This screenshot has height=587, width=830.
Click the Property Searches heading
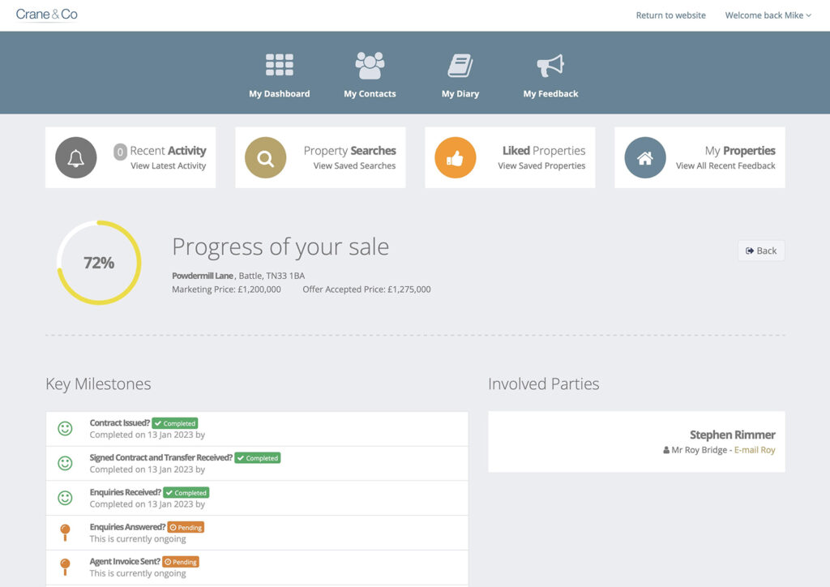[350, 151]
